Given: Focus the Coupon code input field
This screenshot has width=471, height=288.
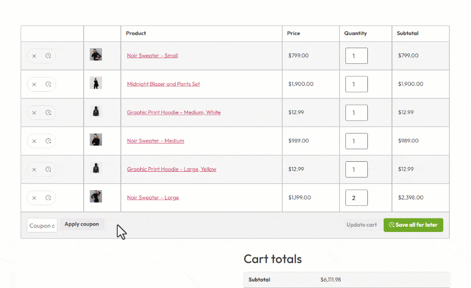Looking at the screenshot, I should 42,226.
